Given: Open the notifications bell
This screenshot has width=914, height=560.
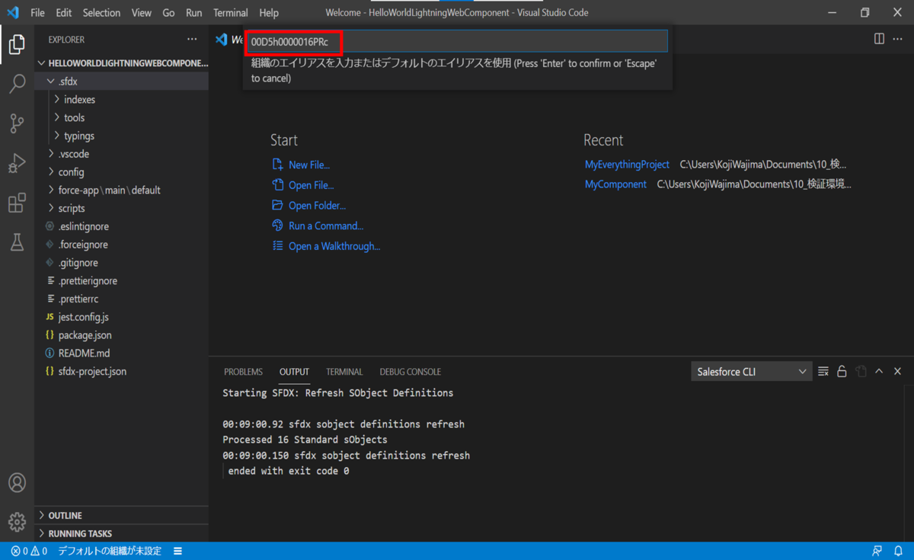Looking at the screenshot, I should [x=898, y=551].
